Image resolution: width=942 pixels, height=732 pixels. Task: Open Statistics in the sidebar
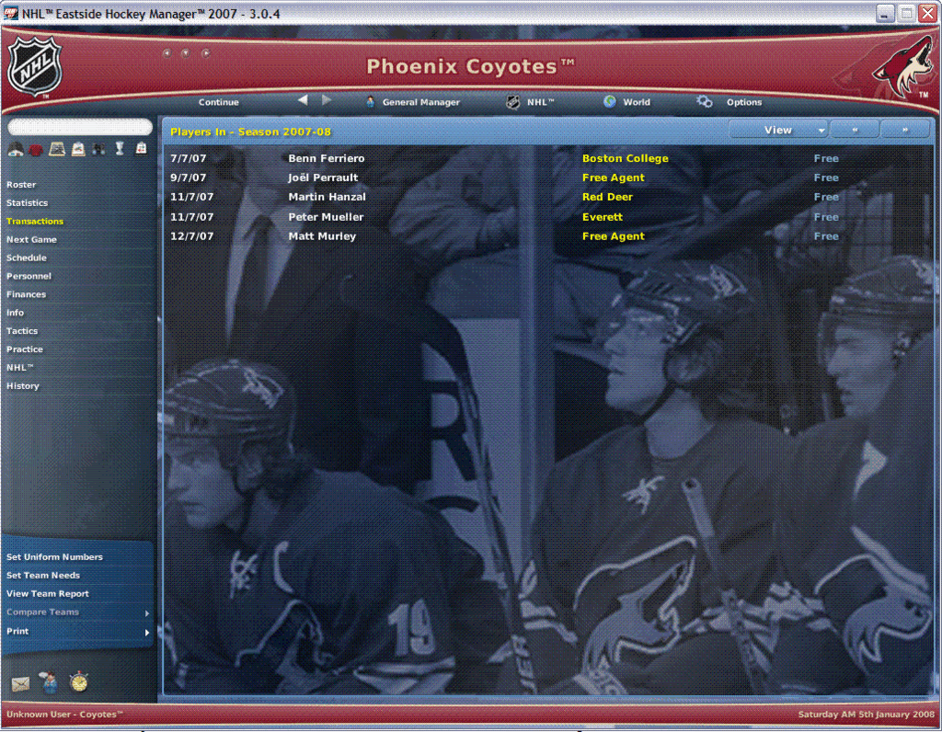(x=27, y=203)
